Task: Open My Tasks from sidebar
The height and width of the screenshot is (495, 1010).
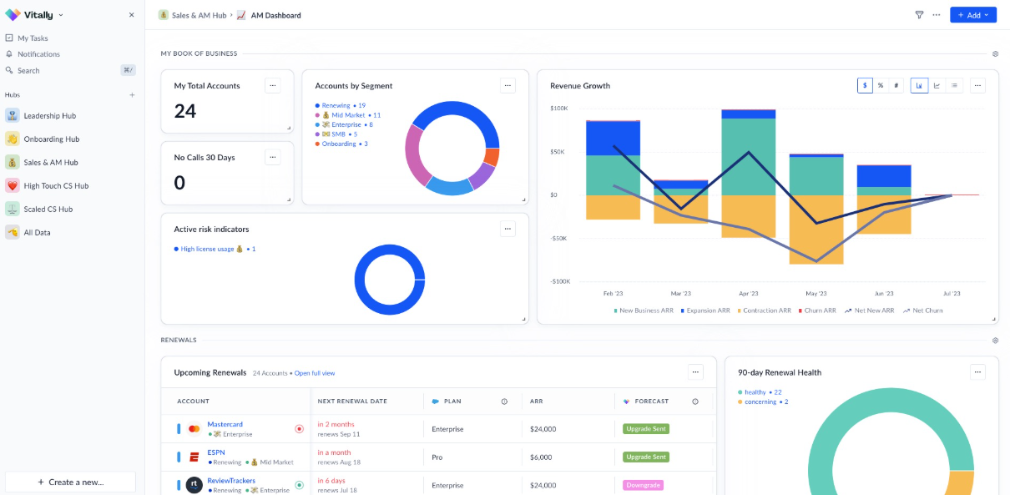Action: tap(33, 38)
